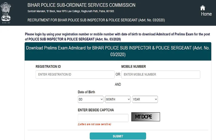The image size is (216, 140).
Task: Go to the Home link text
Action: [x=206, y=14]
